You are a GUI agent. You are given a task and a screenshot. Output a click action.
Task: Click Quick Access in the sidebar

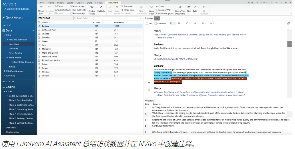tap(13, 17)
